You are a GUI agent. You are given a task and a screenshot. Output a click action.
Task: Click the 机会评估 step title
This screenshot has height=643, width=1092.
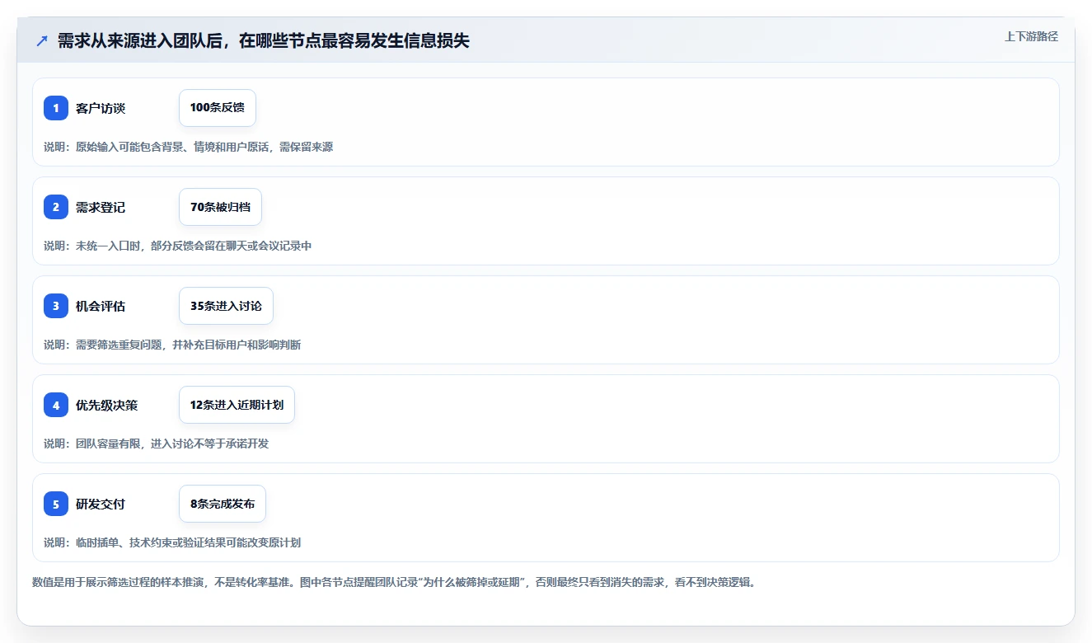(x=101, y=306)
